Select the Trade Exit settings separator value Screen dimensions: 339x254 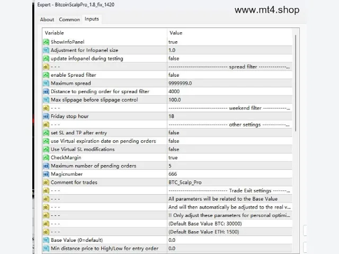[229, 190]
